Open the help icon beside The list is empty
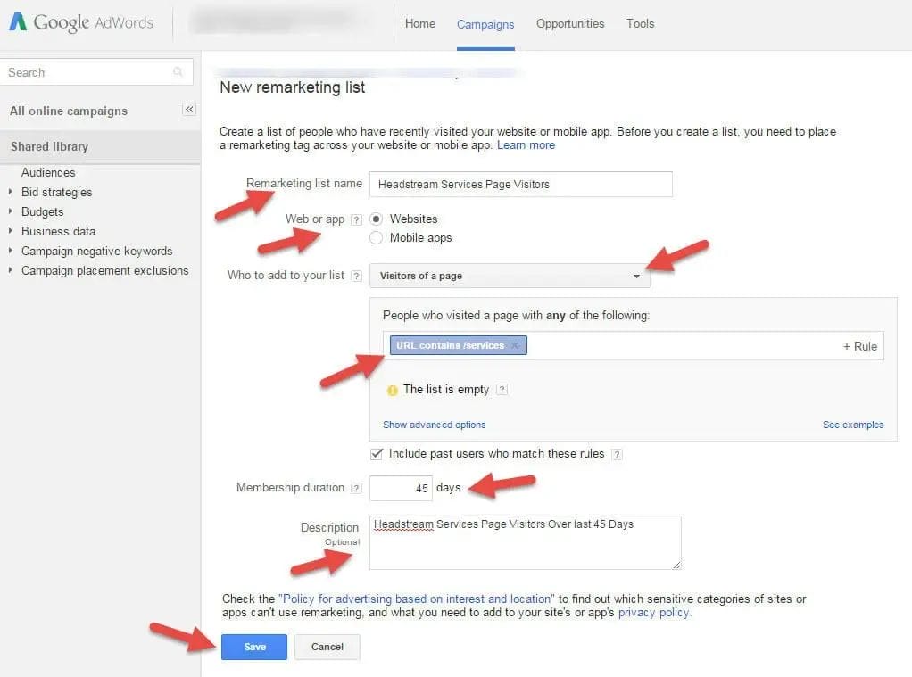Viewport: 912px width, 677px height. 502,390
